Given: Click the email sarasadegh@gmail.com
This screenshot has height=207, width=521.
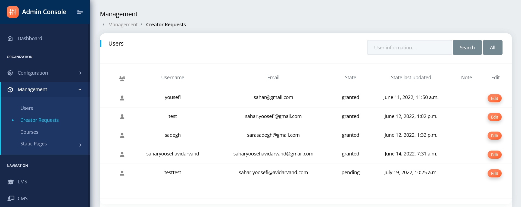Looking at the screenshot, I should pyautogui.click(x=273, y=135).
